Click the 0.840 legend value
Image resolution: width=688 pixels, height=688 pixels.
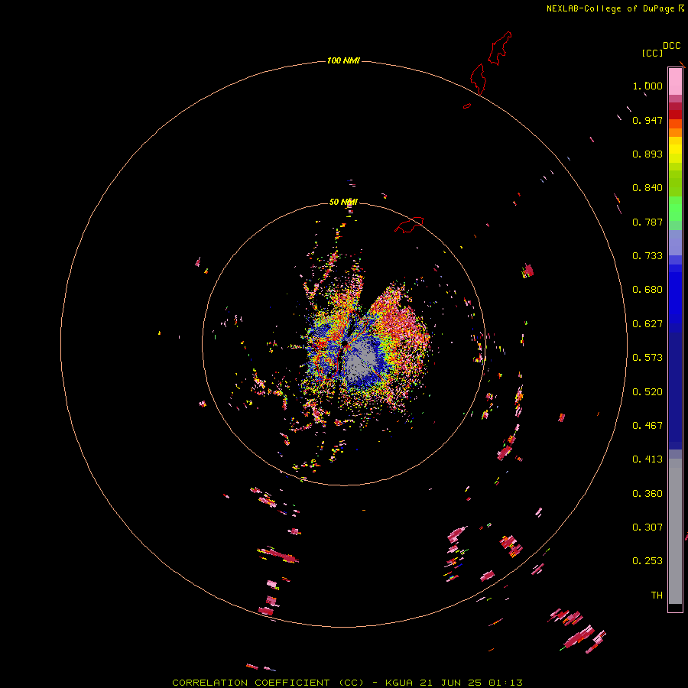pyautogui.click(x=647, y=188)
